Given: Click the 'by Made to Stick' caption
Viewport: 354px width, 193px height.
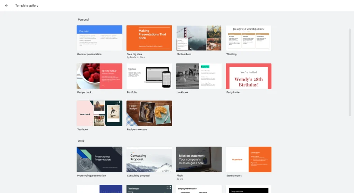Looking at the screenshot, I should [136, 57].
